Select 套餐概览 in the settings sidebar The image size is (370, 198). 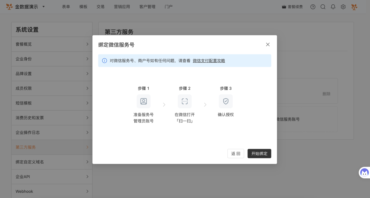(52, 44)
